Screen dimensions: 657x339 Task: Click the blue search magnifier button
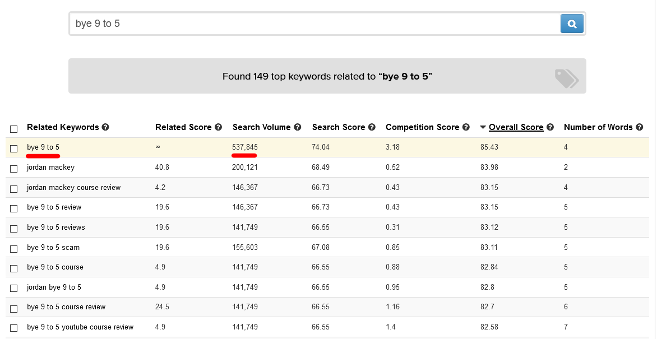(572, 24)
